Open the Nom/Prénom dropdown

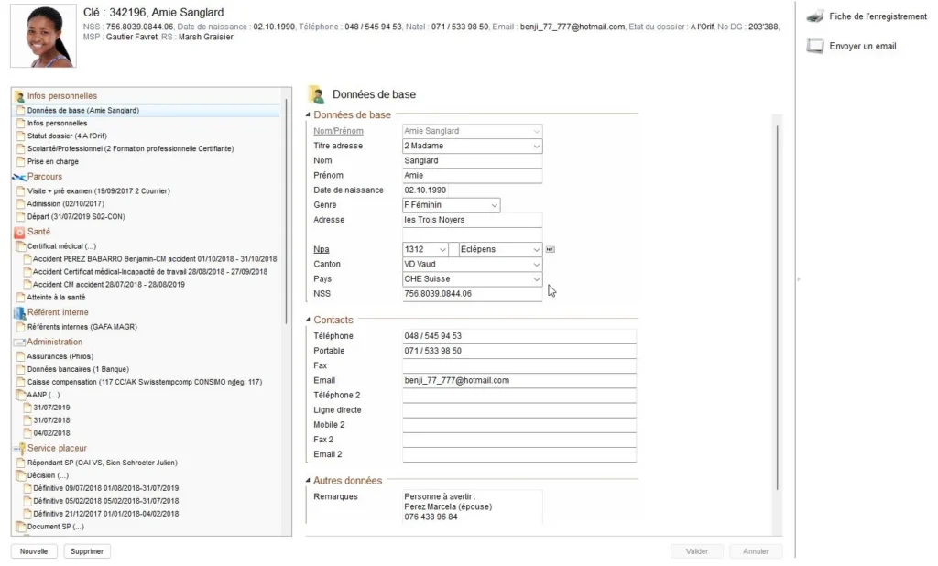point(536,131)
